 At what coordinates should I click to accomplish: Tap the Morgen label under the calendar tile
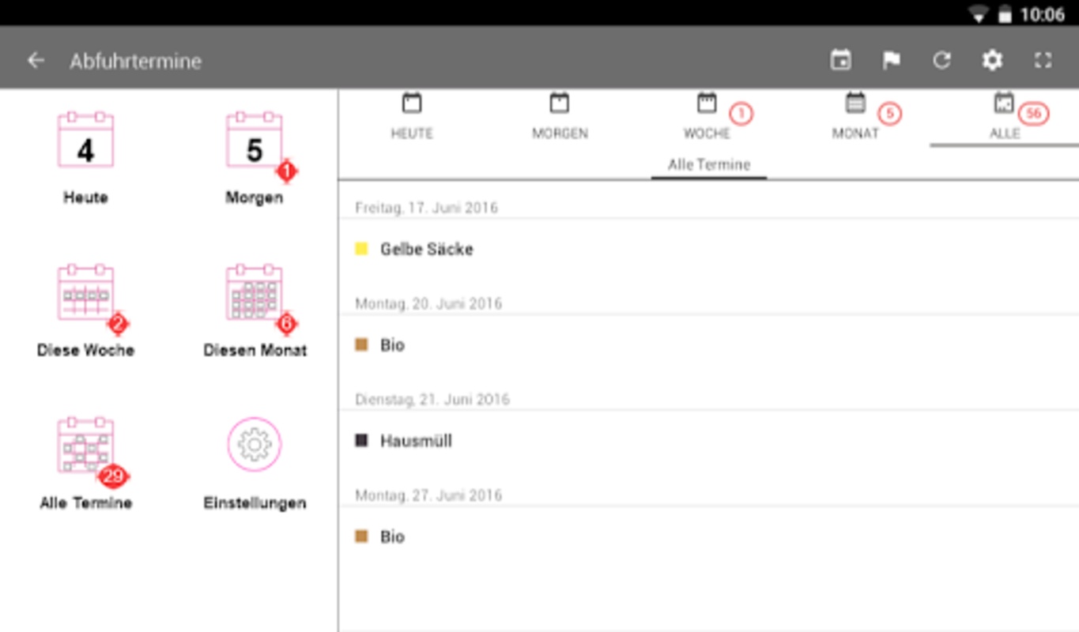coord(254,197)
